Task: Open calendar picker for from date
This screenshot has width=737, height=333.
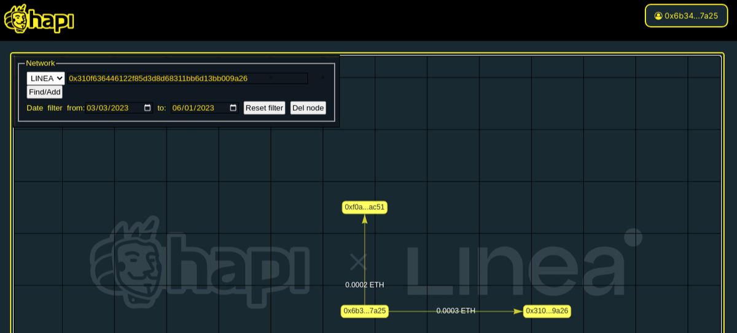Action: (x=147, y=108)
